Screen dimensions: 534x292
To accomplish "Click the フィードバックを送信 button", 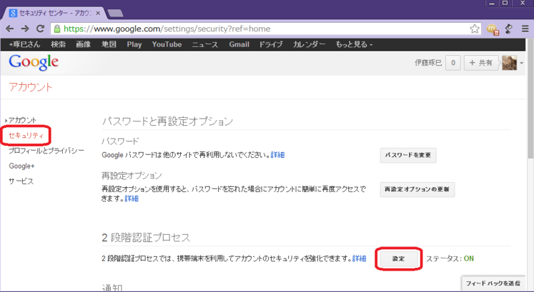I will coord(493,283).
